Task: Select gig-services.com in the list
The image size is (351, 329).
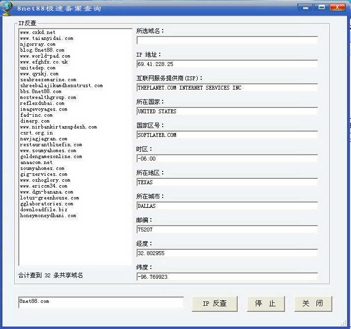Action: pos(44,174)
